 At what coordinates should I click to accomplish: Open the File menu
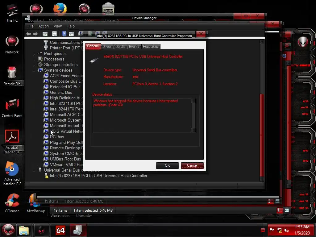[x=31, y=26]
